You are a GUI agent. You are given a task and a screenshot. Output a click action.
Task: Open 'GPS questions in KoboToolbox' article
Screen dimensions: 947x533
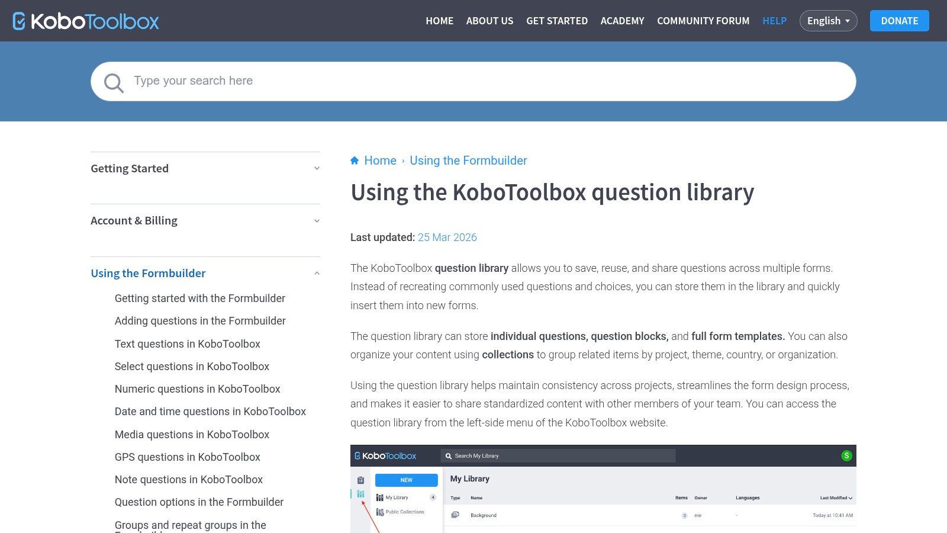tap(188, 457)
